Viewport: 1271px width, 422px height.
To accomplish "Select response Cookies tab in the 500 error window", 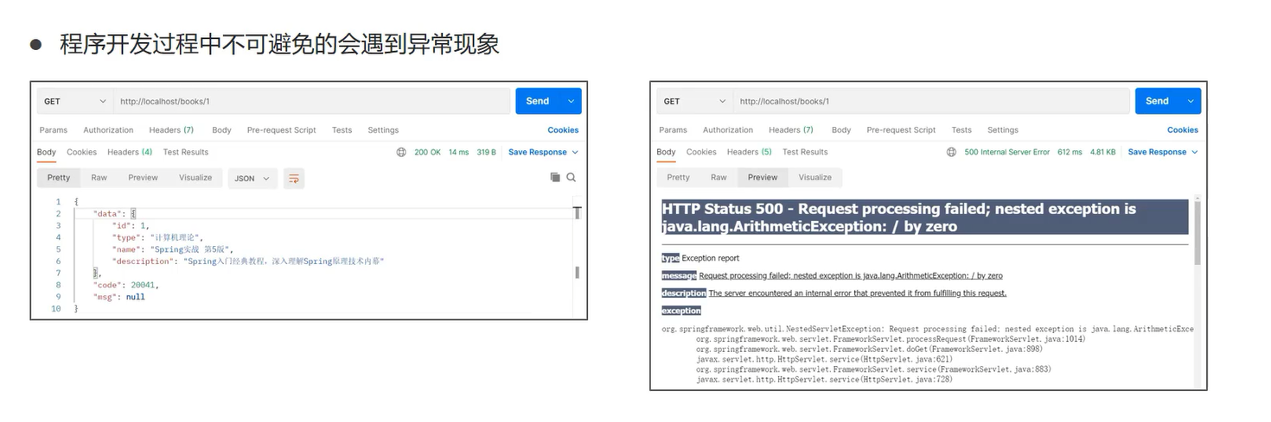I will [x=701, y=152].
